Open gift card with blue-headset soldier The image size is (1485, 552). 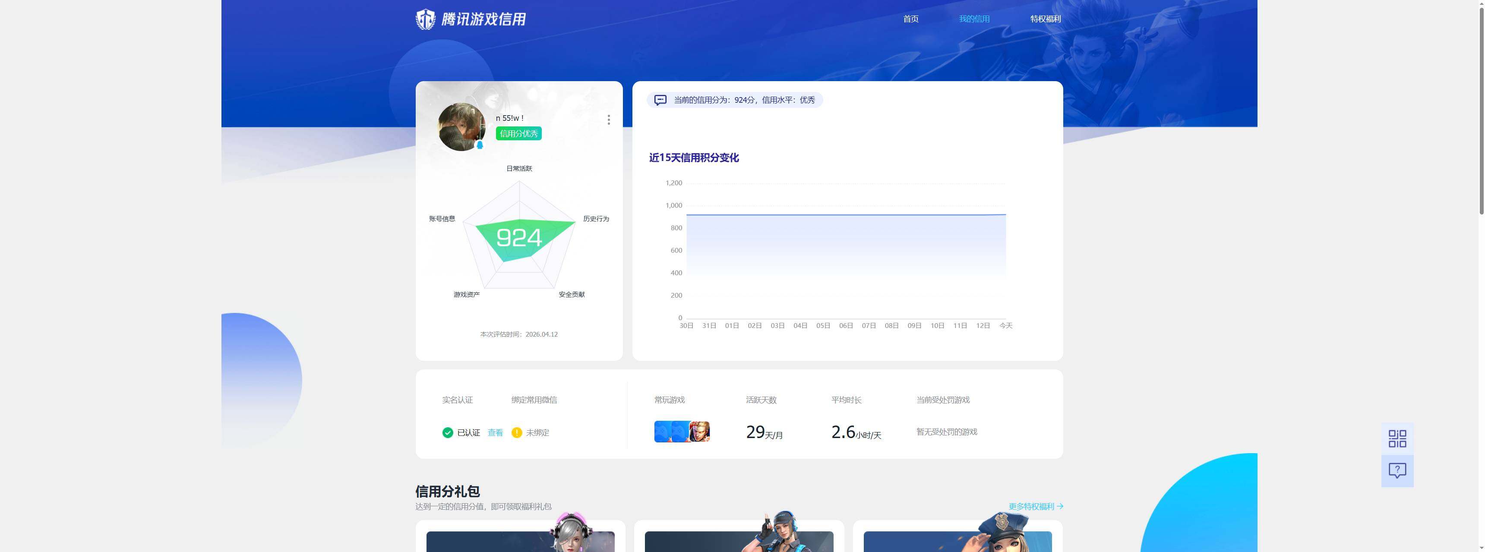739,536
